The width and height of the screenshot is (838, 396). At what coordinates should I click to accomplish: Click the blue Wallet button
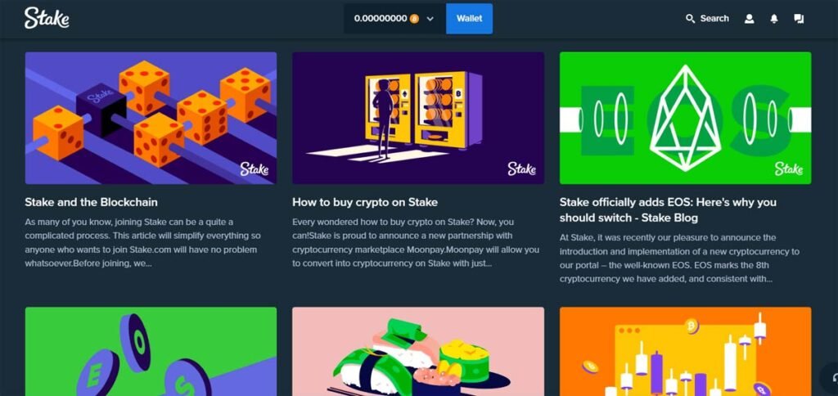click(x=469, y=19)
